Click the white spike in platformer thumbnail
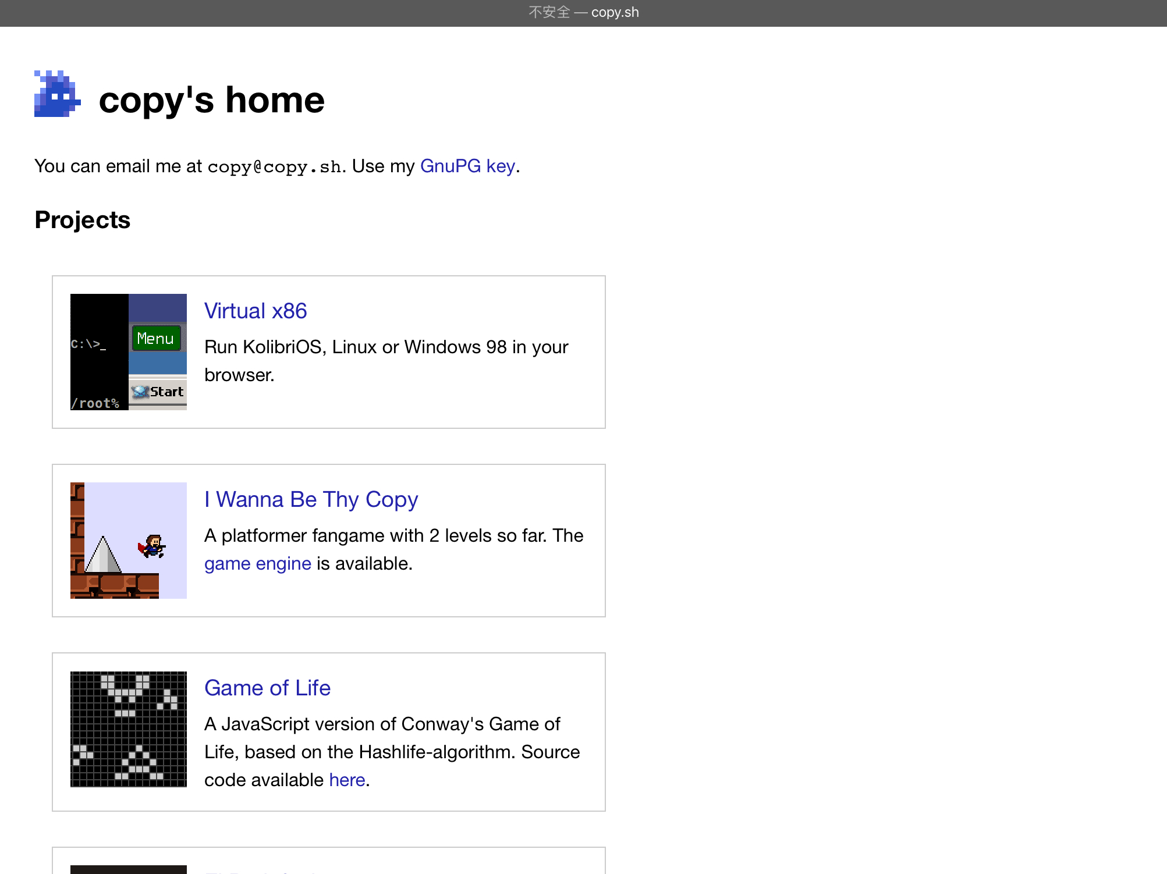Viewport: 1167px width, 874px height. pyautogui.click(x=103, y=554)
